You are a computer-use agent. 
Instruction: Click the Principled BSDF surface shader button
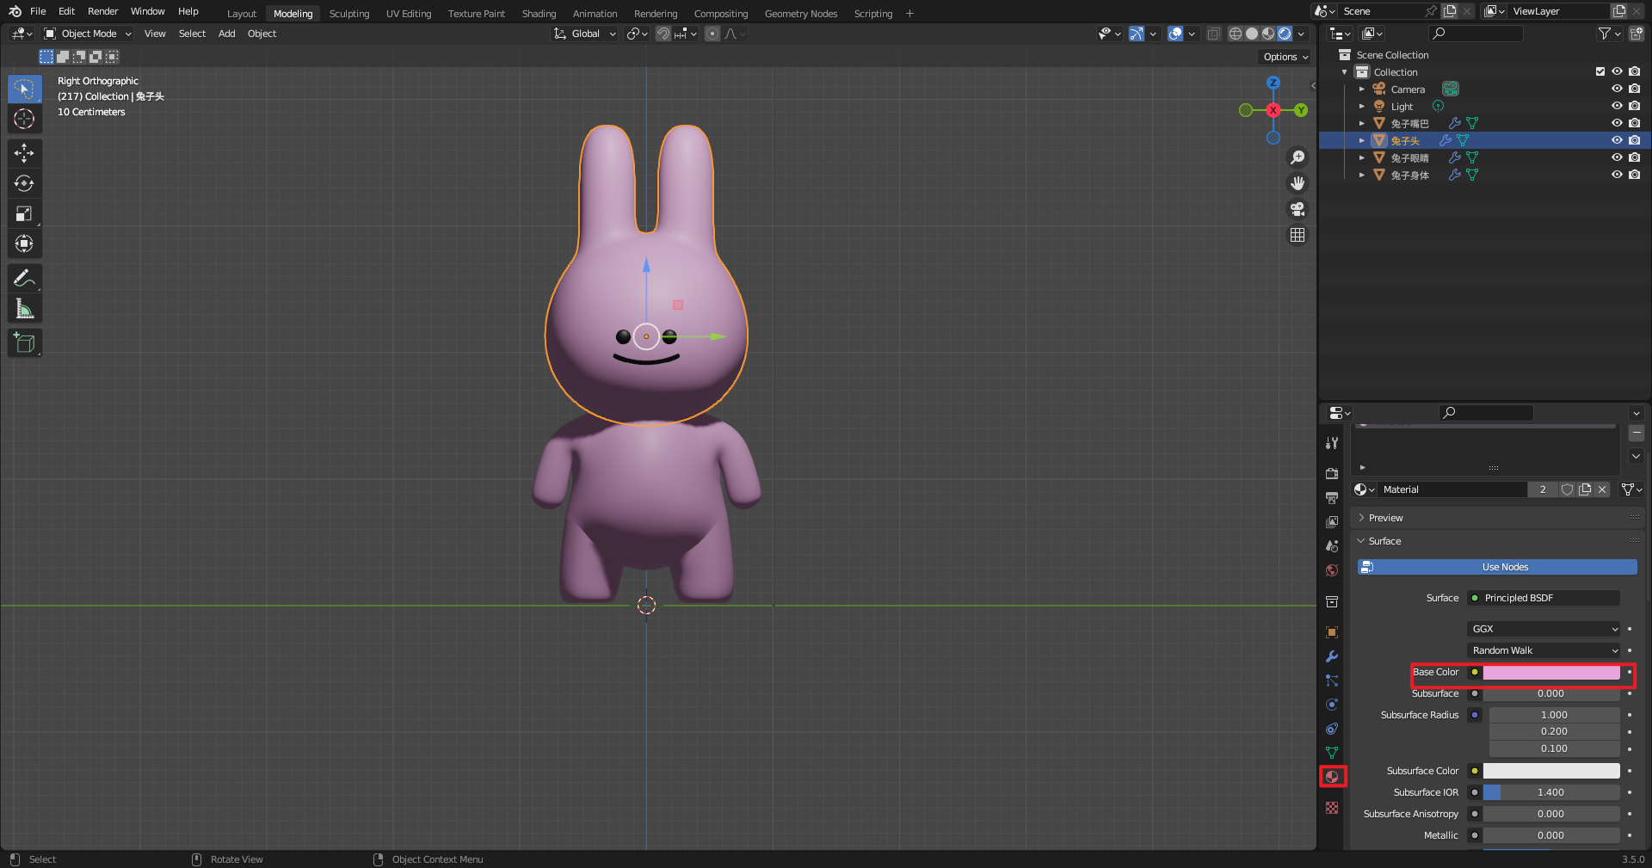point(1544,598)
